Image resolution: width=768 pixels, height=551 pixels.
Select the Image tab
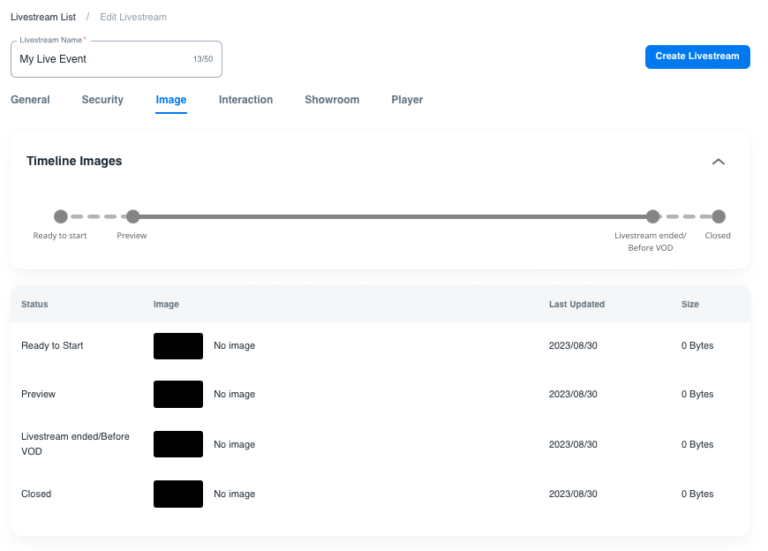171,100
